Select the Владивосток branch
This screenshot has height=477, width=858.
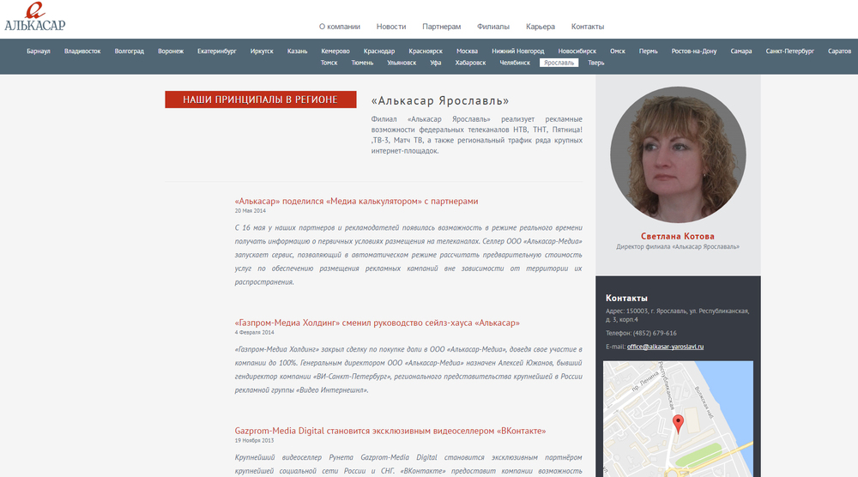tap(82, 51)
